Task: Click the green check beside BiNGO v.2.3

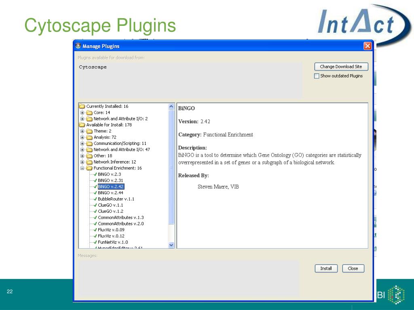Action: pyautogui.click(x=95, y=174)
